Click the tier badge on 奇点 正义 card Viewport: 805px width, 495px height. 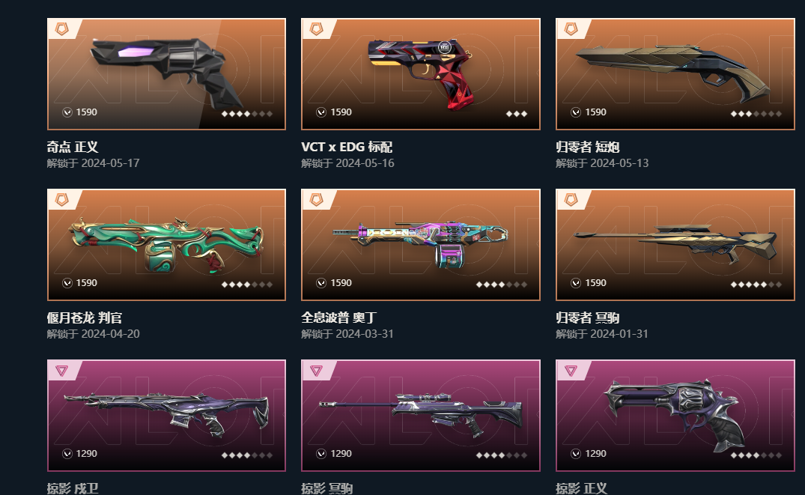pos(62,28)
